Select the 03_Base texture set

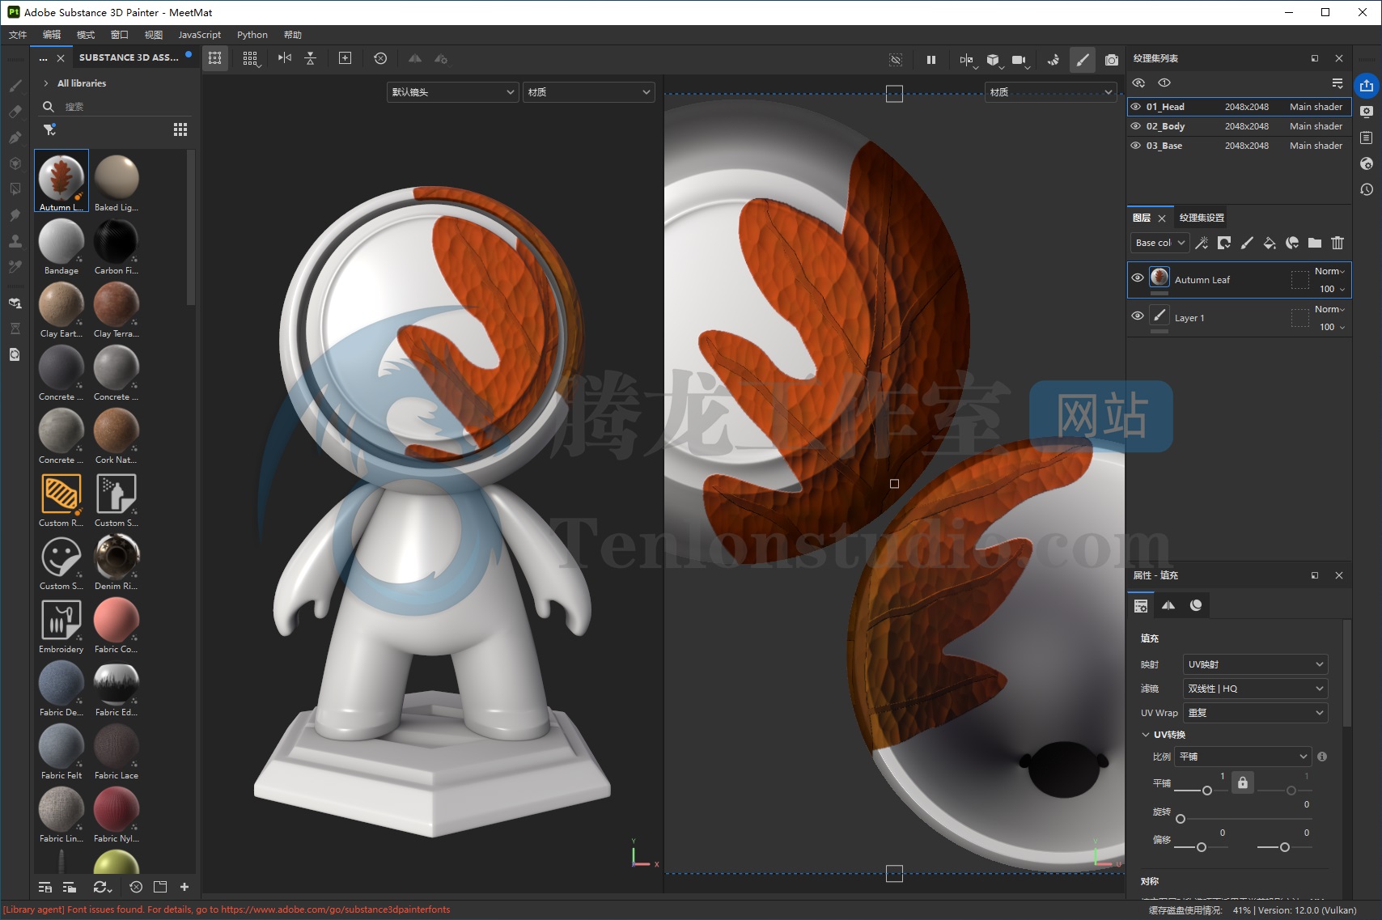[1164, 146]
